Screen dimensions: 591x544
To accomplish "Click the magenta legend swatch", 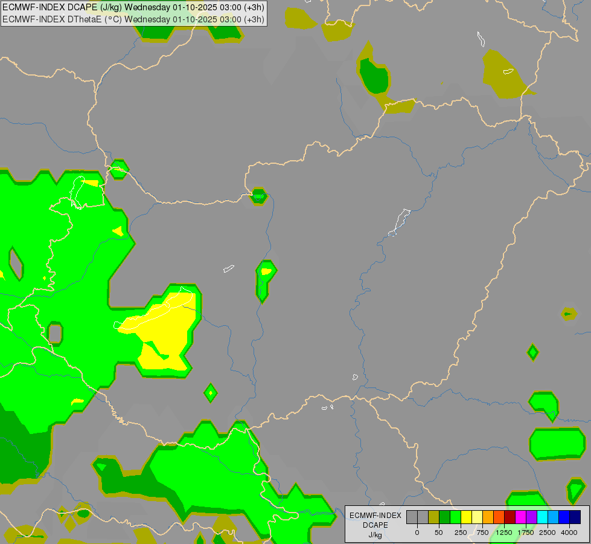I will (521, 517).
